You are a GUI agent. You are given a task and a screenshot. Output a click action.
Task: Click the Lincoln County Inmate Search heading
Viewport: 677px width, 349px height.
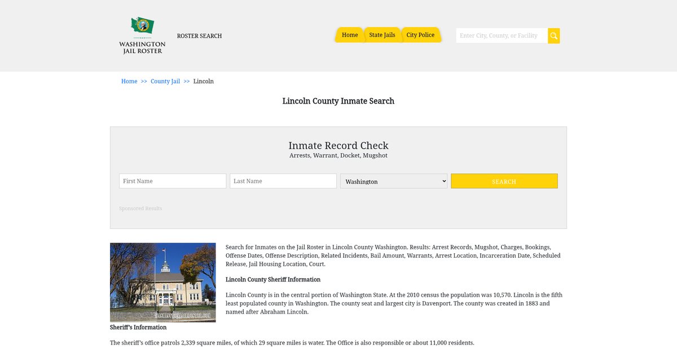[338, 101]
